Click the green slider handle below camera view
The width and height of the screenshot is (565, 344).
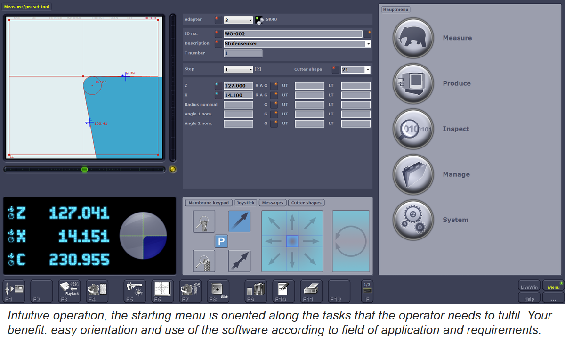click(85, 169)
